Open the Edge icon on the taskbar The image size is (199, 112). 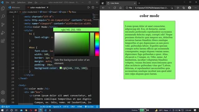[40, 110]
